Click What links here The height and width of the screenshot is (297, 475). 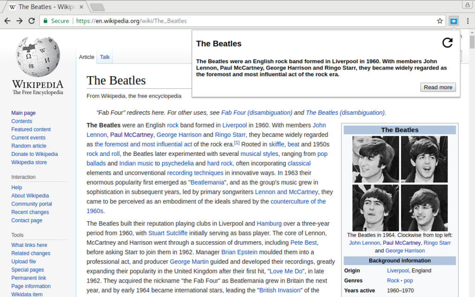[29, 245]
